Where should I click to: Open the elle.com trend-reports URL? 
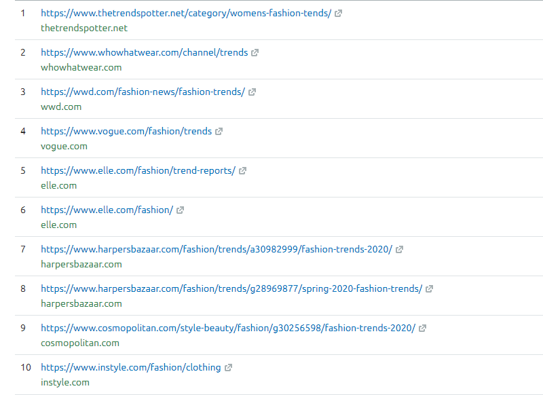(x=138, y=170)
